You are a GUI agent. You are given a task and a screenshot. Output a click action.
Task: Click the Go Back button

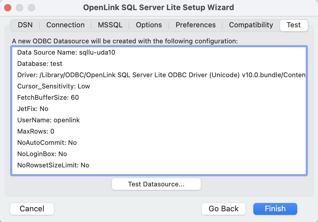coord(223,209)
